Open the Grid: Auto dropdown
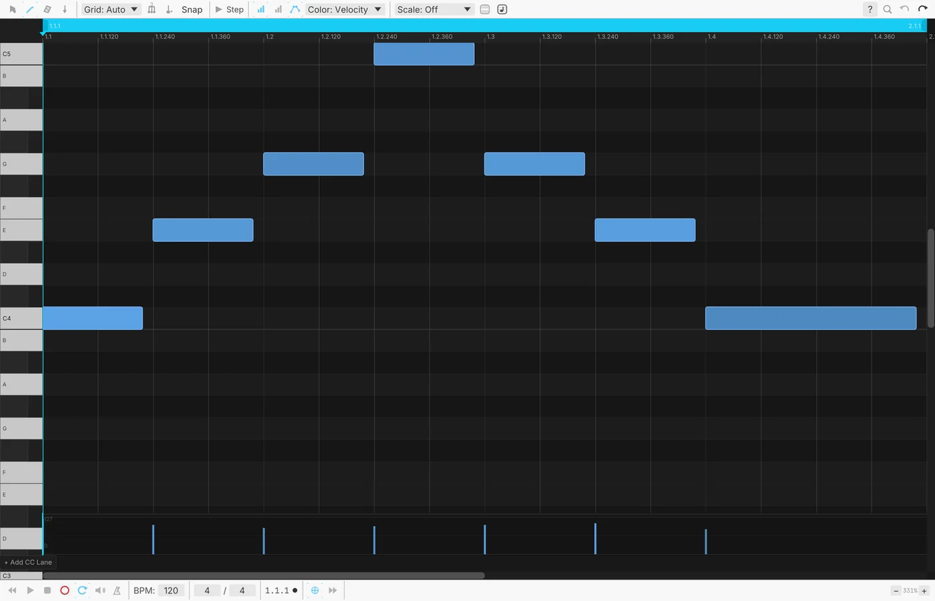 pyautogui.click(x=111, y=9)
